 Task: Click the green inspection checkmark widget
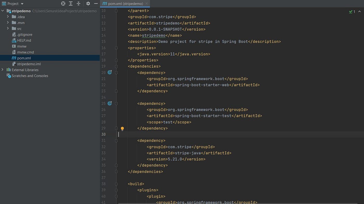[352, 12]
